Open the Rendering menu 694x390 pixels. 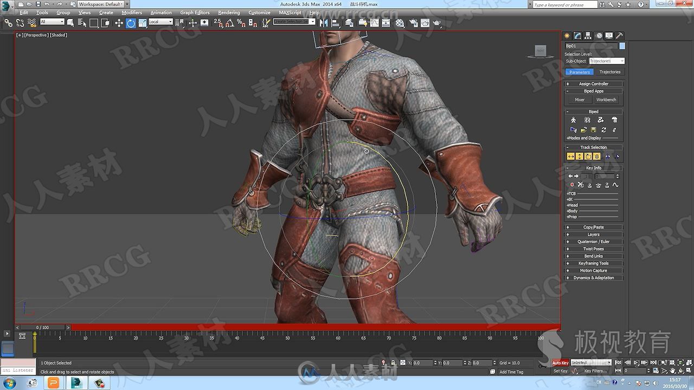pos(229,12)
